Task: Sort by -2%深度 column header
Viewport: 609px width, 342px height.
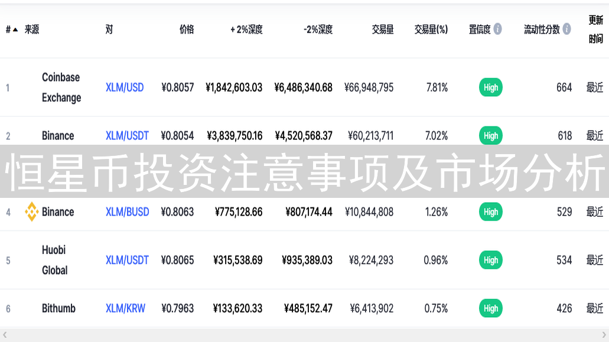Action: [x=318, y=30]
